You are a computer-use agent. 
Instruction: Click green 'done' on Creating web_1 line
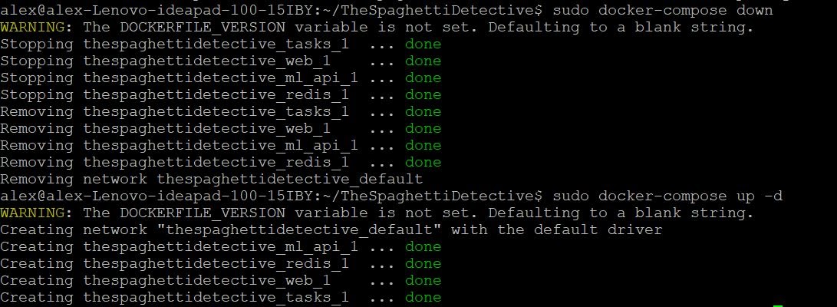click(423, 280)
